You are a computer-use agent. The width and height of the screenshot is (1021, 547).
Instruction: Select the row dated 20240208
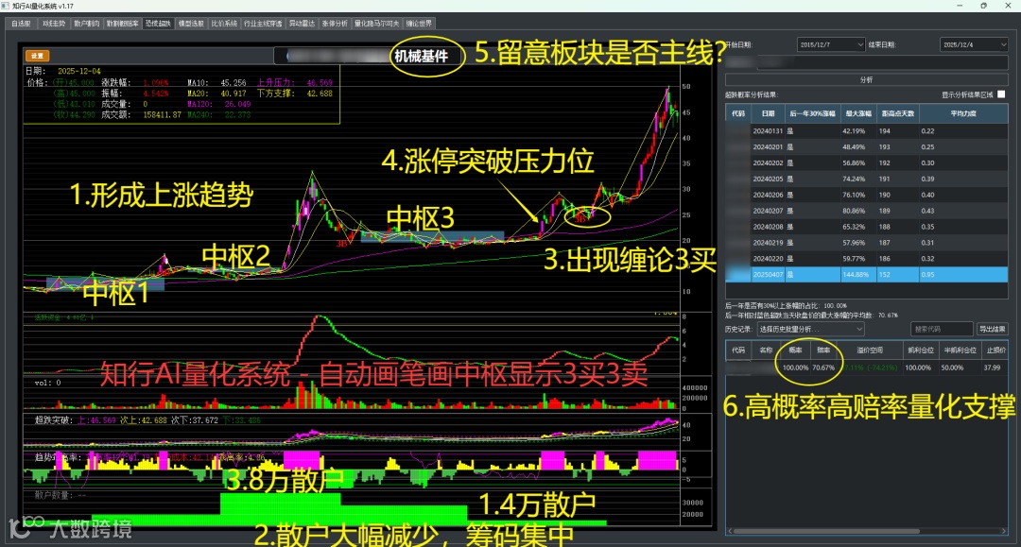click(x=866, y=227)
